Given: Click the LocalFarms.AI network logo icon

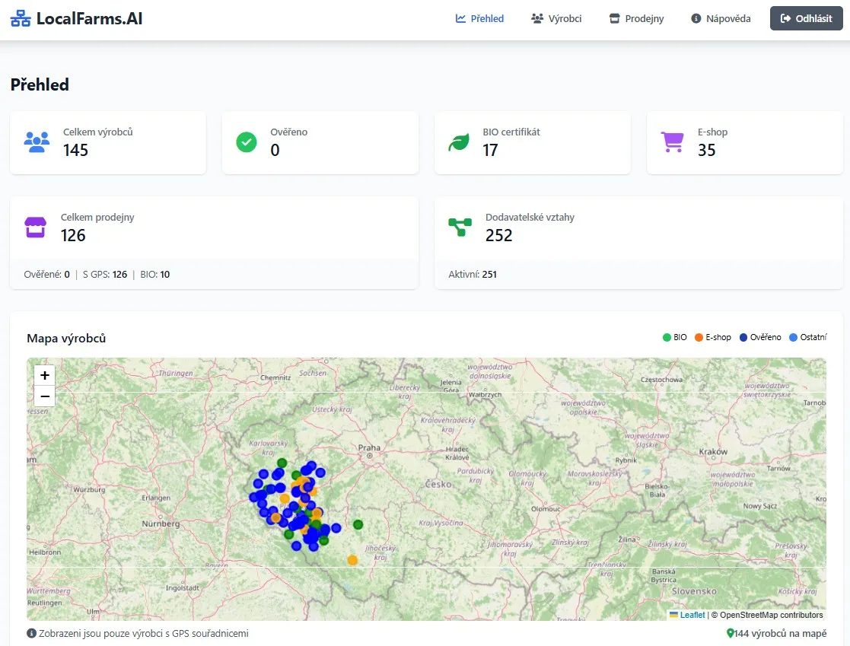Looking at the screenshot, I should [21, 18].
